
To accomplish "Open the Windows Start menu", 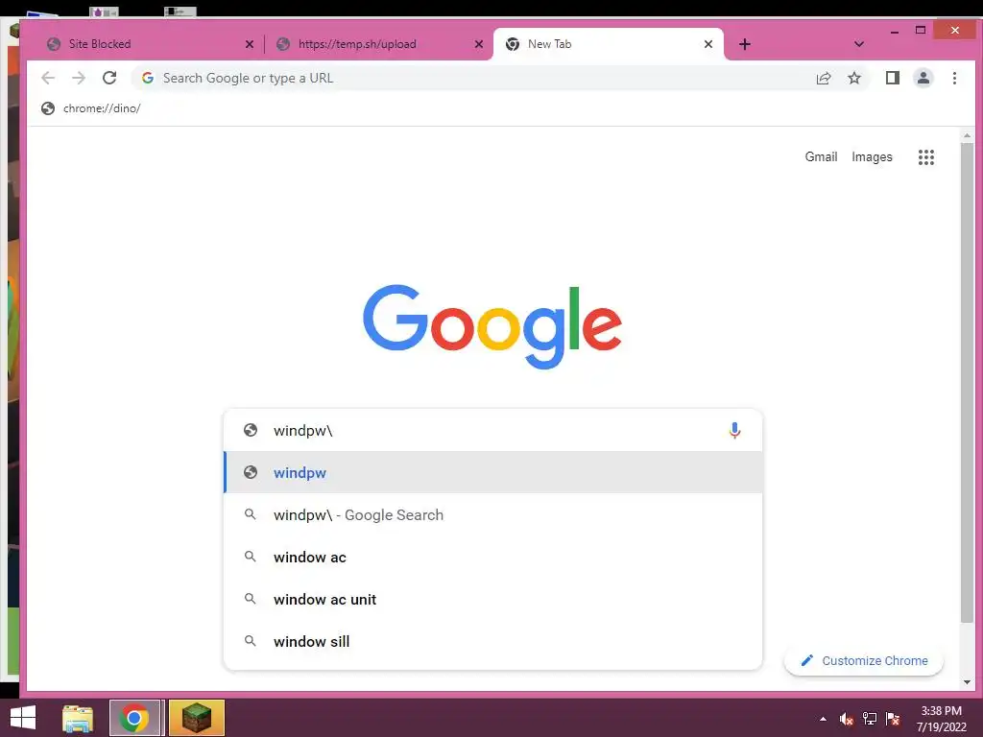I will point(23,718).
